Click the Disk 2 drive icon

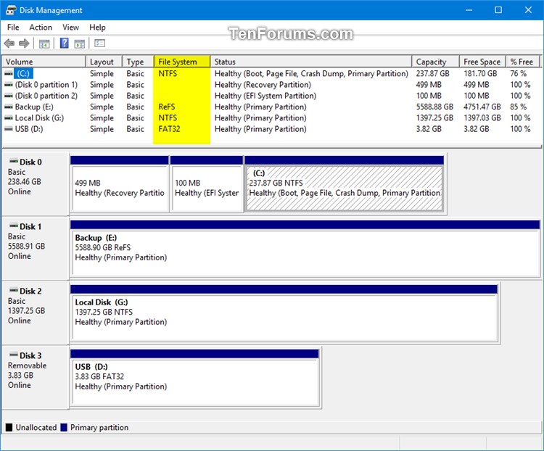tap(14, 290)
